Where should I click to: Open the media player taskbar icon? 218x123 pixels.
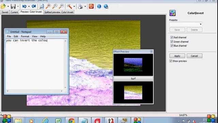click(31, 121)
